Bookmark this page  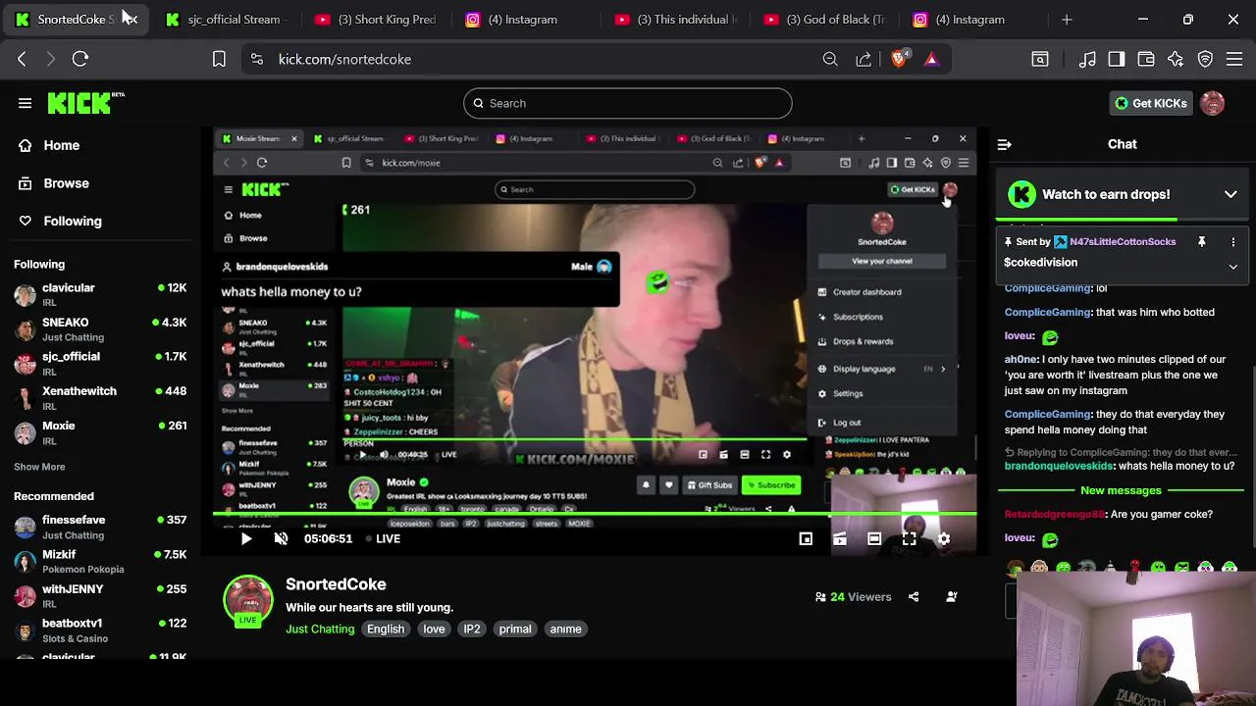click(x=219, y=59)
